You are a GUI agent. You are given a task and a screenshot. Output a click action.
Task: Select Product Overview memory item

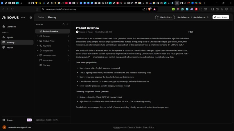(x=52, y=31)
